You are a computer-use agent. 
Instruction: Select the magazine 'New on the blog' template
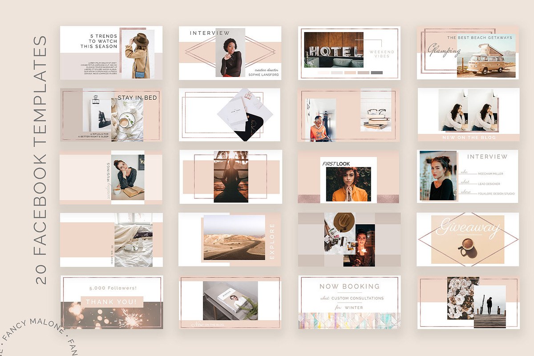(230, 302)
